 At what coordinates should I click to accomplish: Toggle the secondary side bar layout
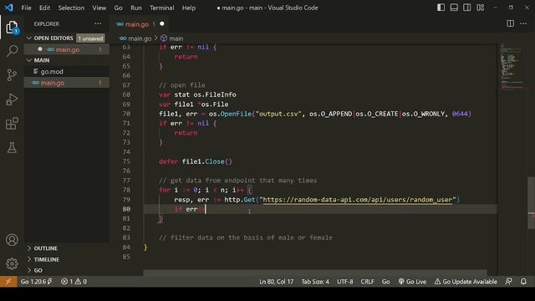(x=466, y=8)
